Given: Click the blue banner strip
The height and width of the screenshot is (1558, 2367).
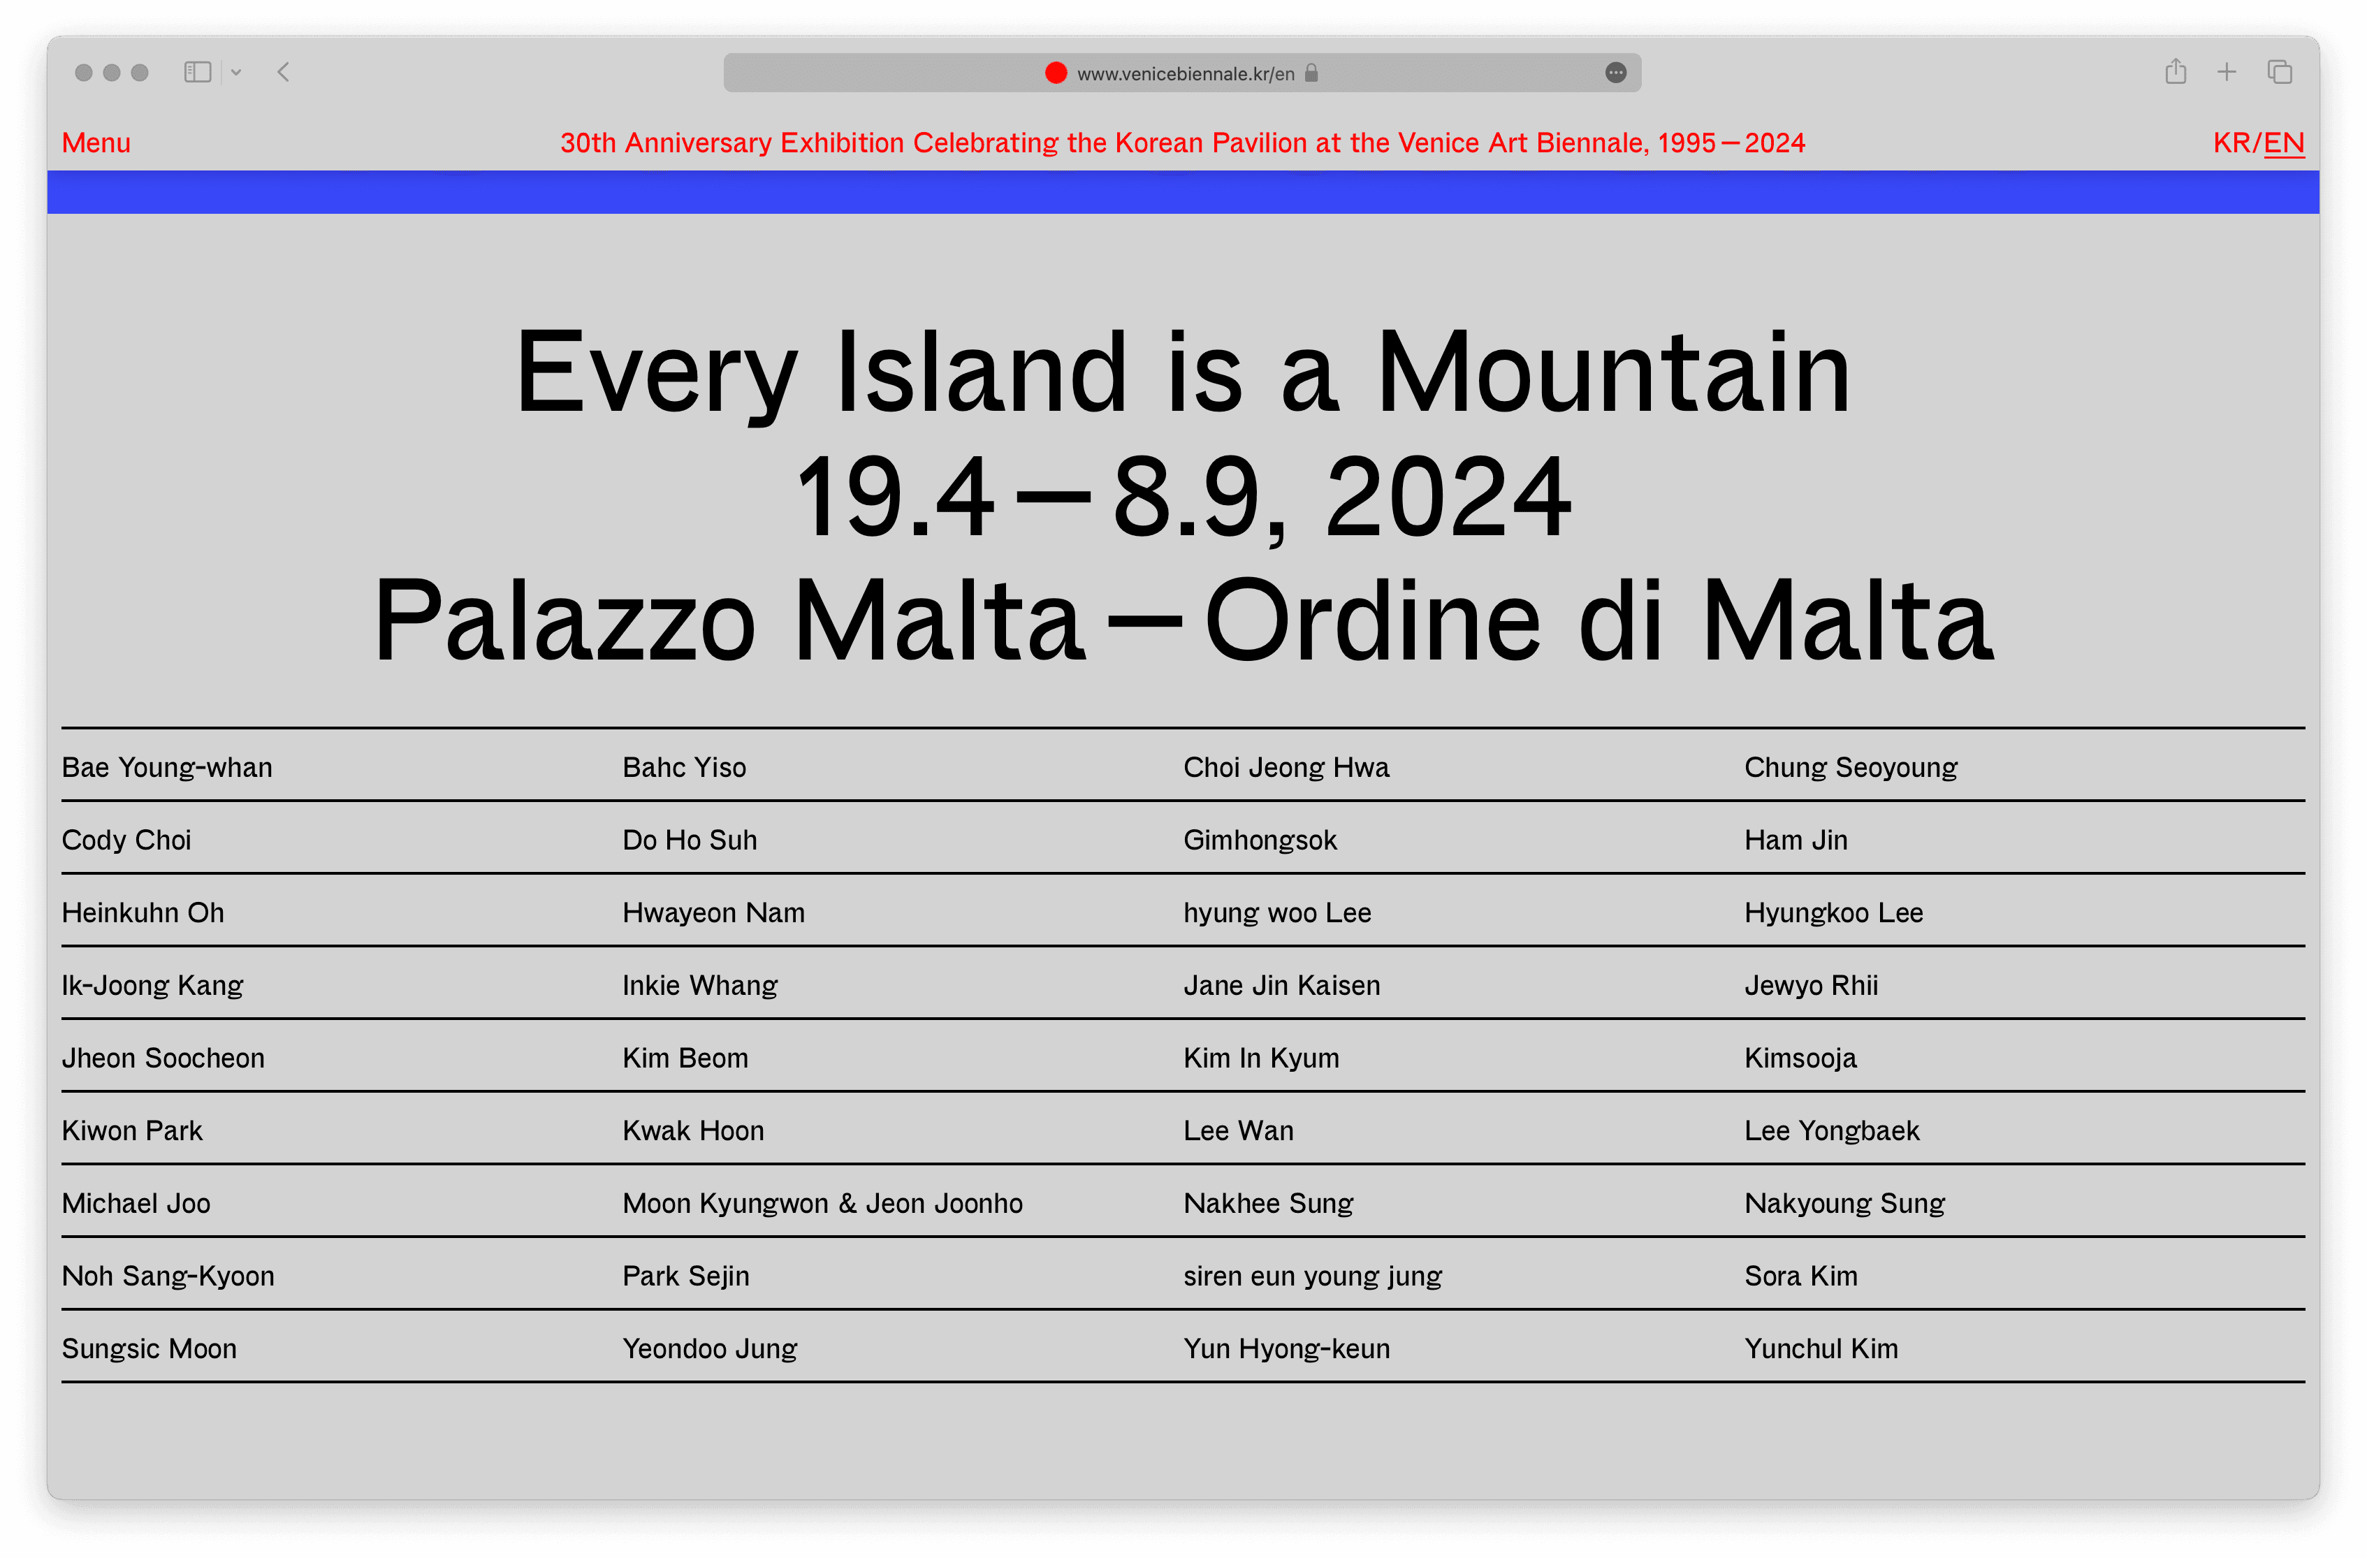Looking at the screenshot, I should click(x=1181, y=192).
